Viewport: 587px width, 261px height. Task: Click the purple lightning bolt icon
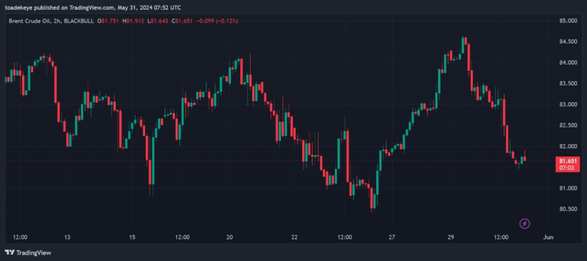point(524,223)
